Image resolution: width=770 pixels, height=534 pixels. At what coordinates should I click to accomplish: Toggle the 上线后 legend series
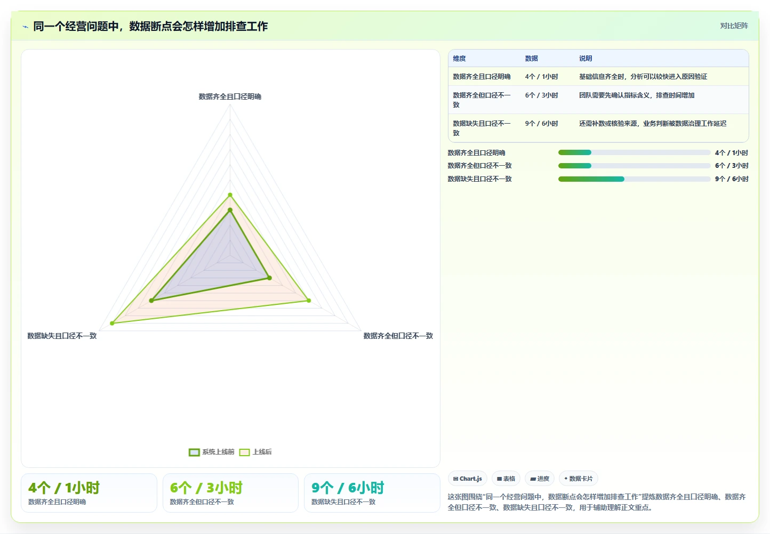tap(255, 452)
